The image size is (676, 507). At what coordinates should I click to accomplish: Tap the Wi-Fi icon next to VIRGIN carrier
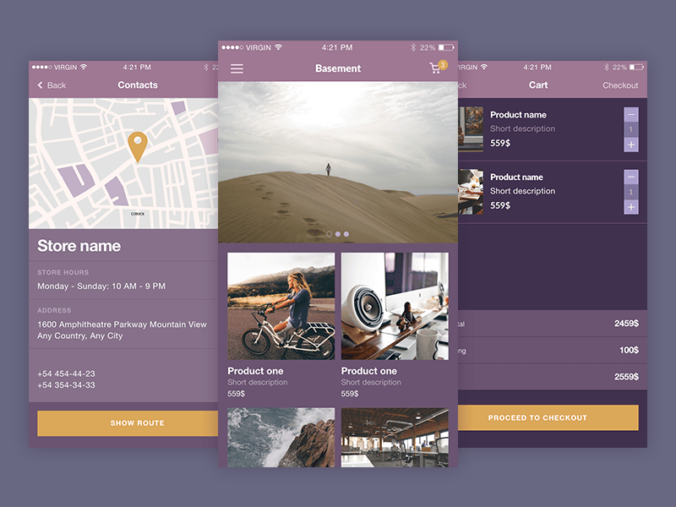278,47
